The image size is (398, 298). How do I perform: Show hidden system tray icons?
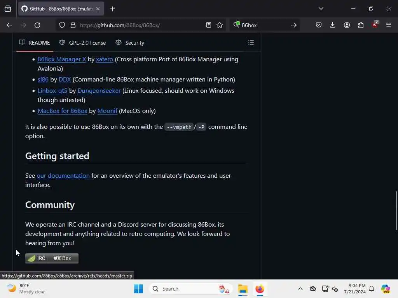(x=300, y=289)
